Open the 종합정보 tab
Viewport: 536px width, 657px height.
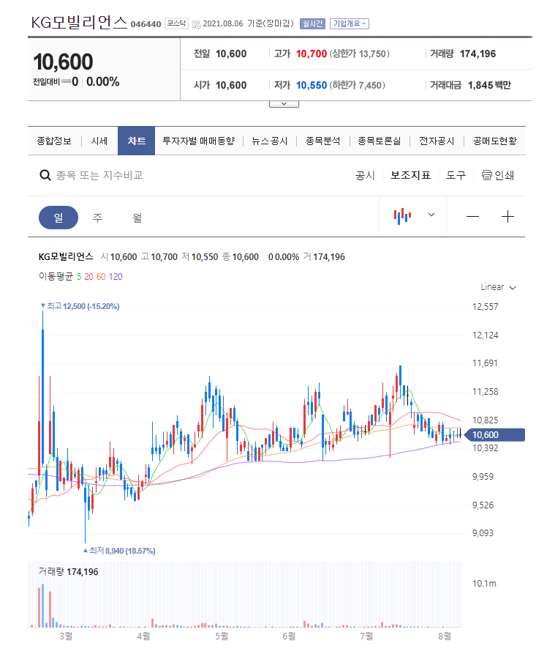[x=54, y=141]
